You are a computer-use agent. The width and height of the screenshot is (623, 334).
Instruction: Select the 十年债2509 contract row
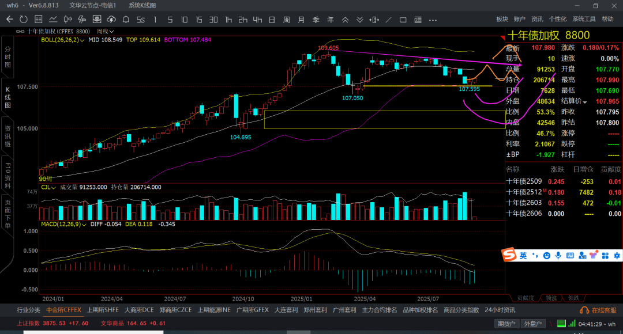click(x=564, y=181)
